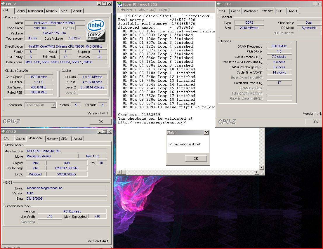Open Memory tab in top-left CPU-Z window
The height and width of the screenshot is (249, 323).
pyautogui.click(x=52, y=11)
